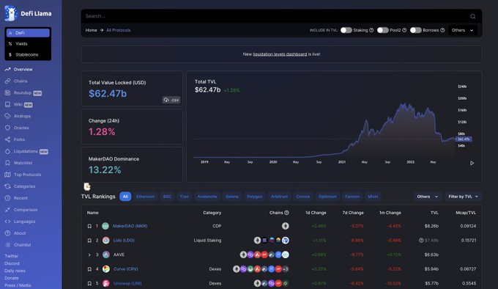The width and height of the screenshot is (498, 289).
Task: Click the chart play button
Action: tap(472, 163)
